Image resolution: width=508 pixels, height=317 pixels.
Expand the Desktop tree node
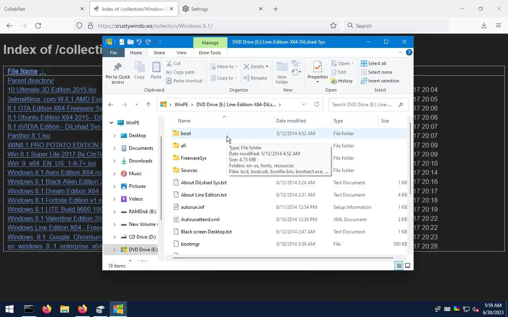click(115, 136)
